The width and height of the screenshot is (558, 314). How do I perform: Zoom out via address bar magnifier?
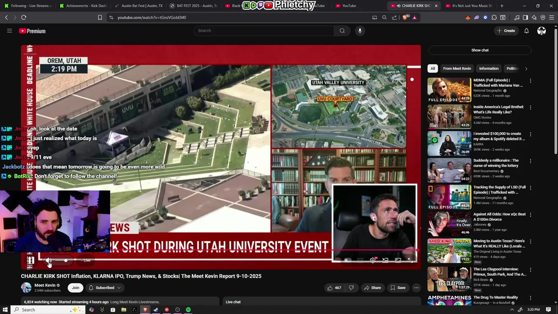point(384,17)
